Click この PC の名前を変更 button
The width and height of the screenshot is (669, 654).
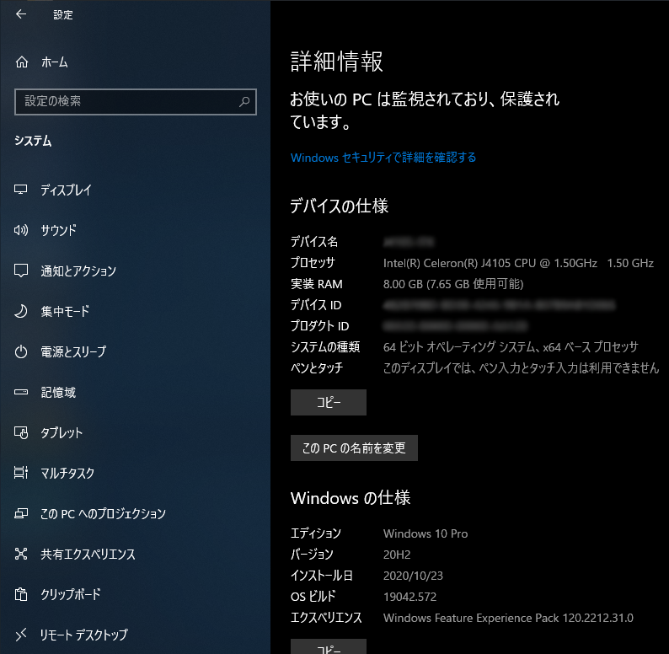[354, 448]
